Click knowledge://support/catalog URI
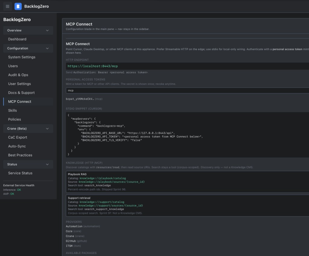This screenshot has width=309, height=256. (x=102, y=202)
